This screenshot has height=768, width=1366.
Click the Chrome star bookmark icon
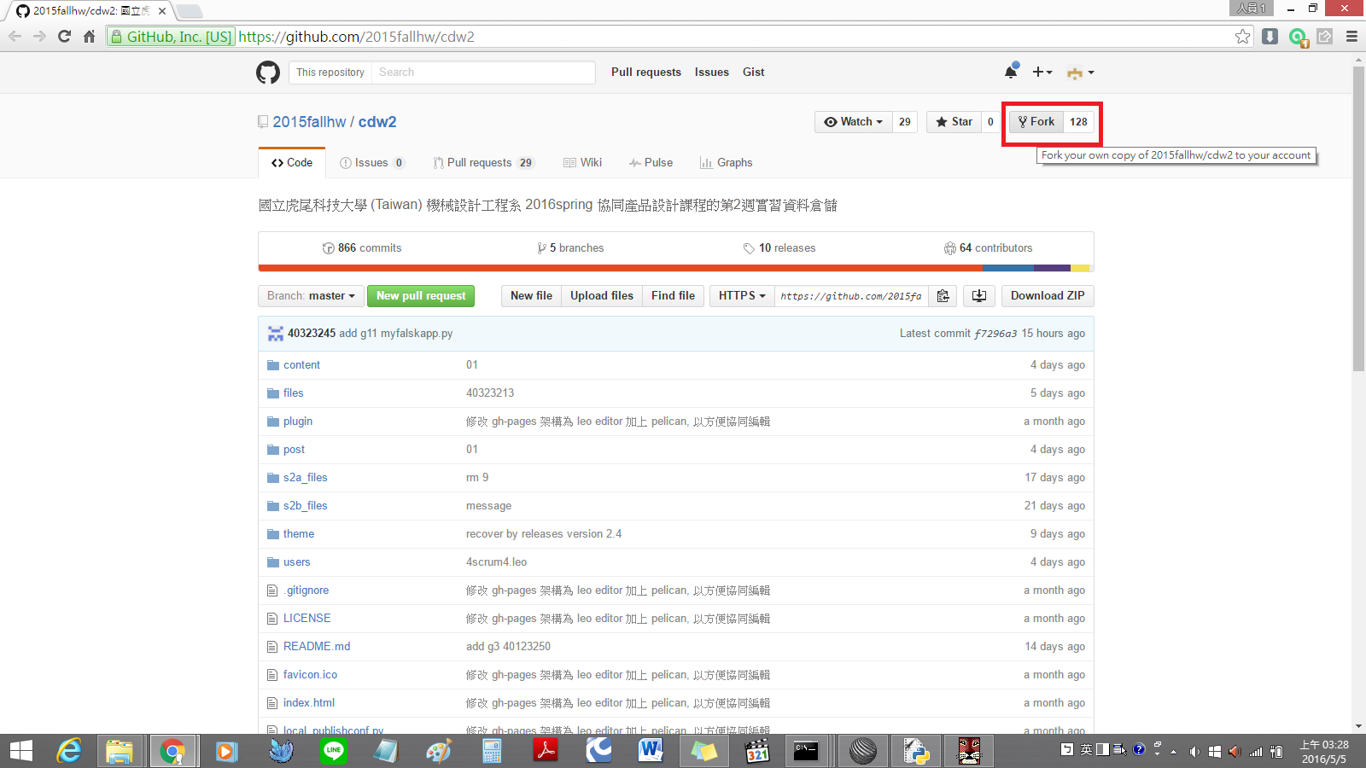(1242, 36)
